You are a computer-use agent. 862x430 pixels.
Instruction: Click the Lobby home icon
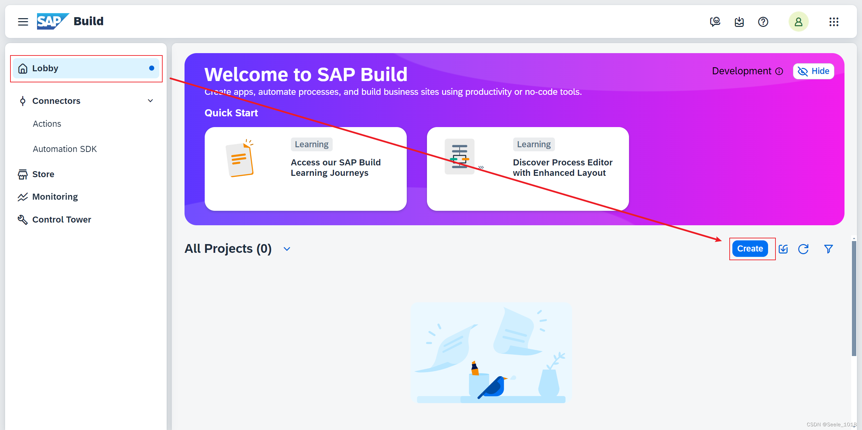pos(23,68)
